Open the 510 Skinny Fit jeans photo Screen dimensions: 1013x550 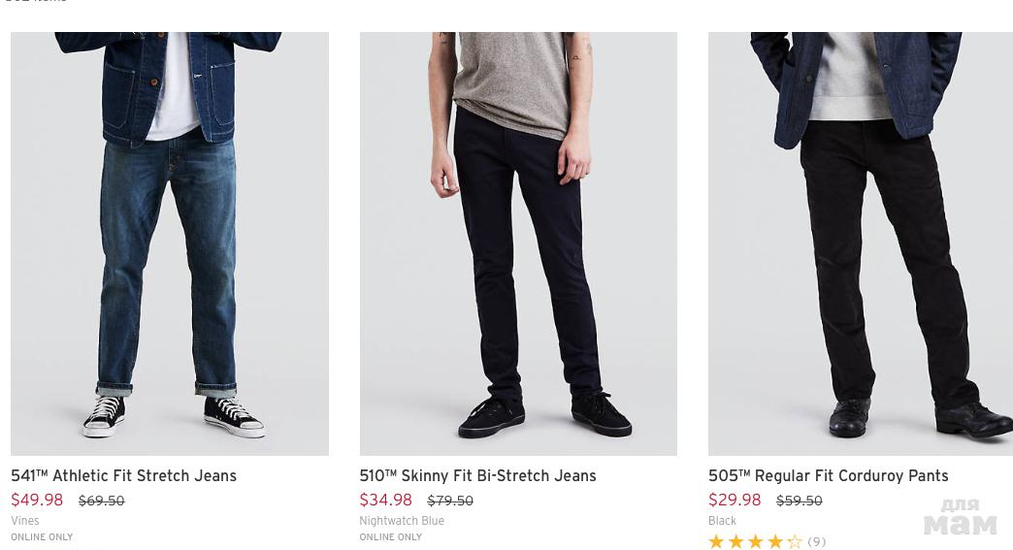[x=518, y=243]
